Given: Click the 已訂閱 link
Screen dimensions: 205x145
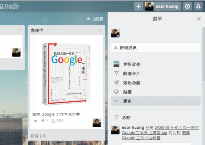Looking at the screenshot, I should (98, 19).
